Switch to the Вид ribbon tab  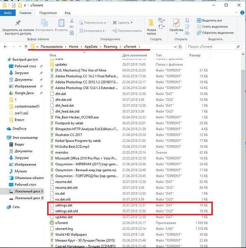67,13
